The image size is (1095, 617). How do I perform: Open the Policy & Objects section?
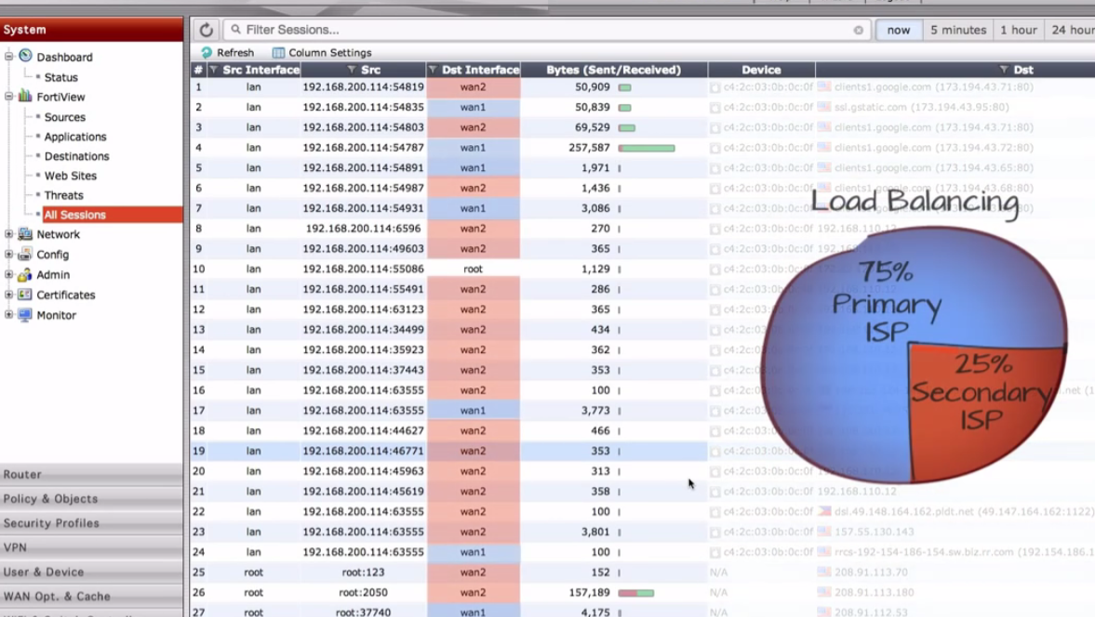coord(91,498)
